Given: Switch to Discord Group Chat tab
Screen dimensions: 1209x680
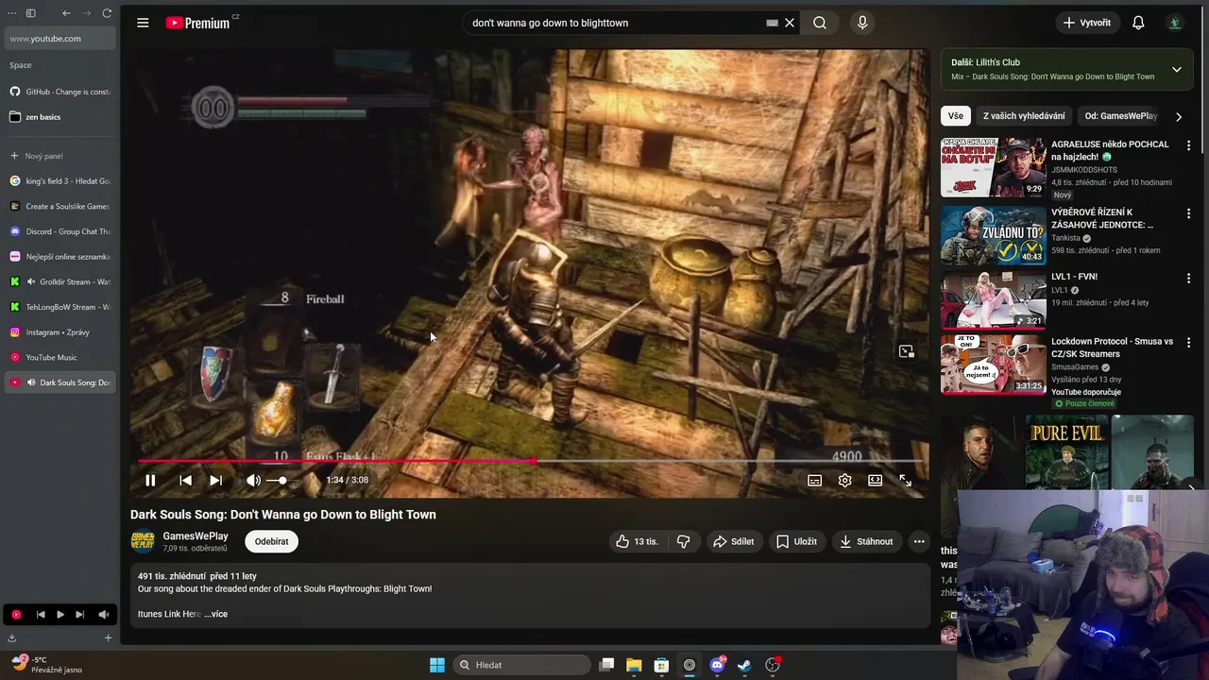Looking at the screenshot, I should point(60,231).
